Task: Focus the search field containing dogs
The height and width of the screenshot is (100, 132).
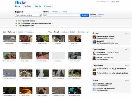Action: tap(61, 15)
